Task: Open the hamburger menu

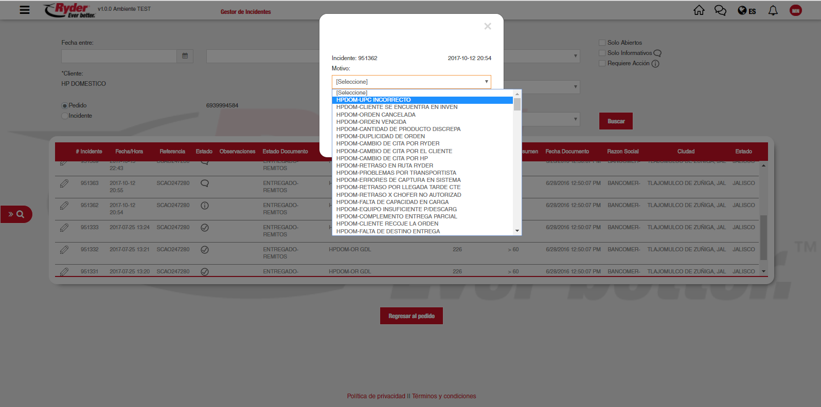Action: click(x=24, y=10)
